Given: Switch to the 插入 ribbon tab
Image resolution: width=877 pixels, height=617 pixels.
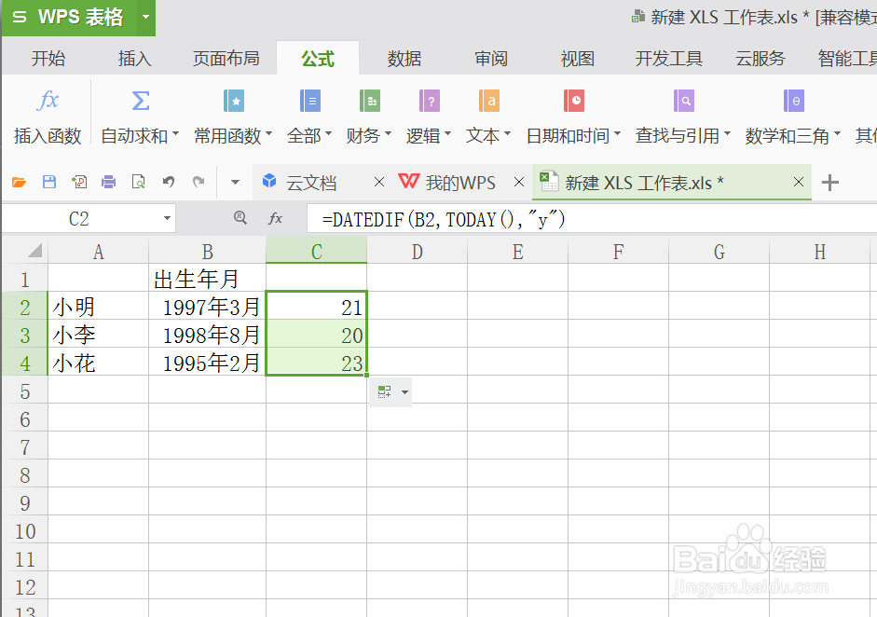Looking at the screenshot, I should pyautogui.click(x=135, y=58).
